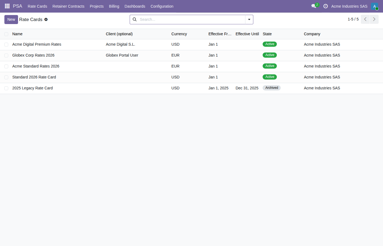The height and width of the screenshot is (246, 383).
Task: Go to the next page arrow
Action: [x=374, y=19]
